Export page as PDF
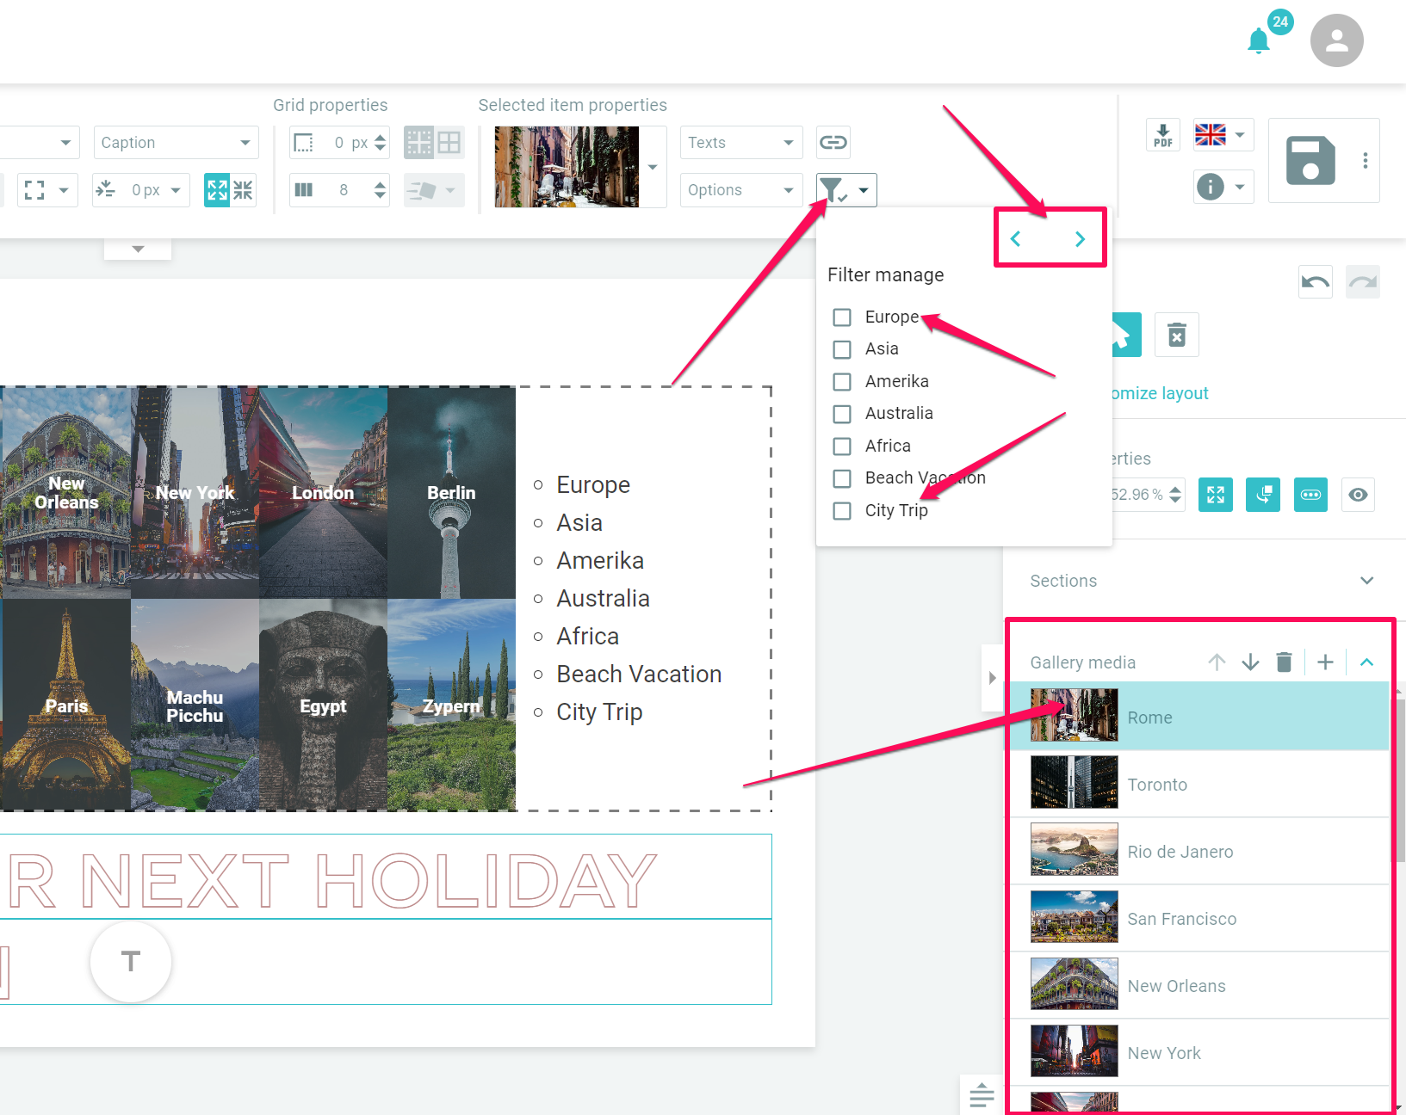Screen dimensions: 1406x1115 tap(1162, 135)
